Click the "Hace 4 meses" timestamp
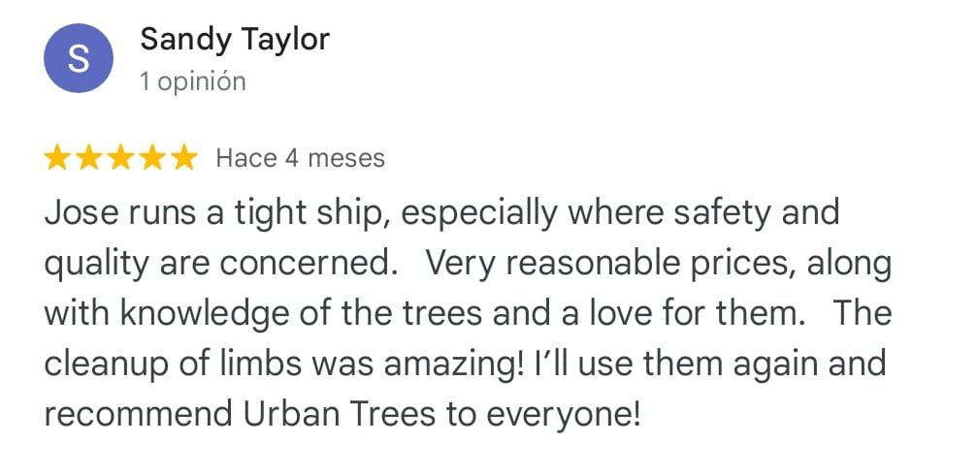The width and height of the screenshot is (978, 476). point(300,158)
